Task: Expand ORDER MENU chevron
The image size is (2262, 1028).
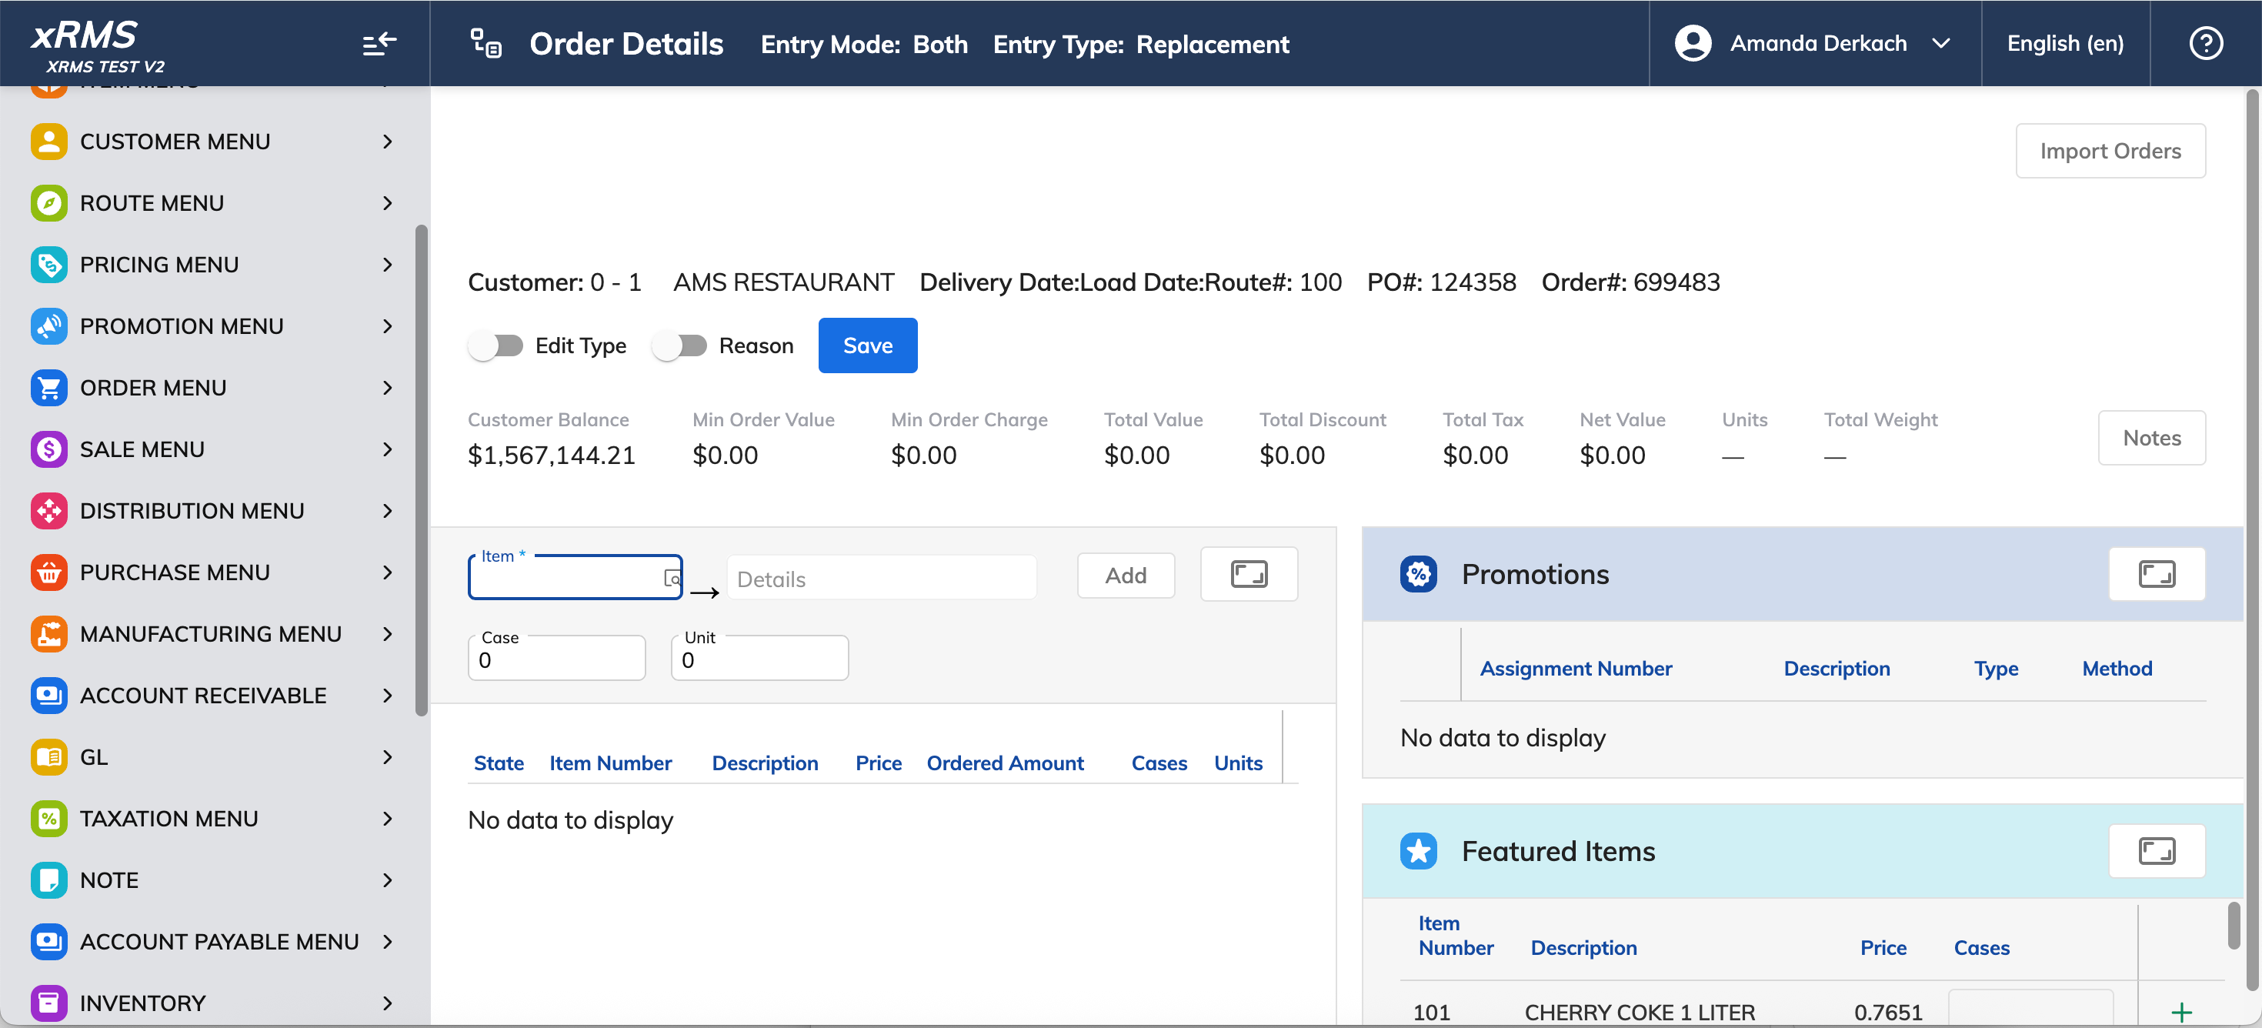Action: point(387,387)
